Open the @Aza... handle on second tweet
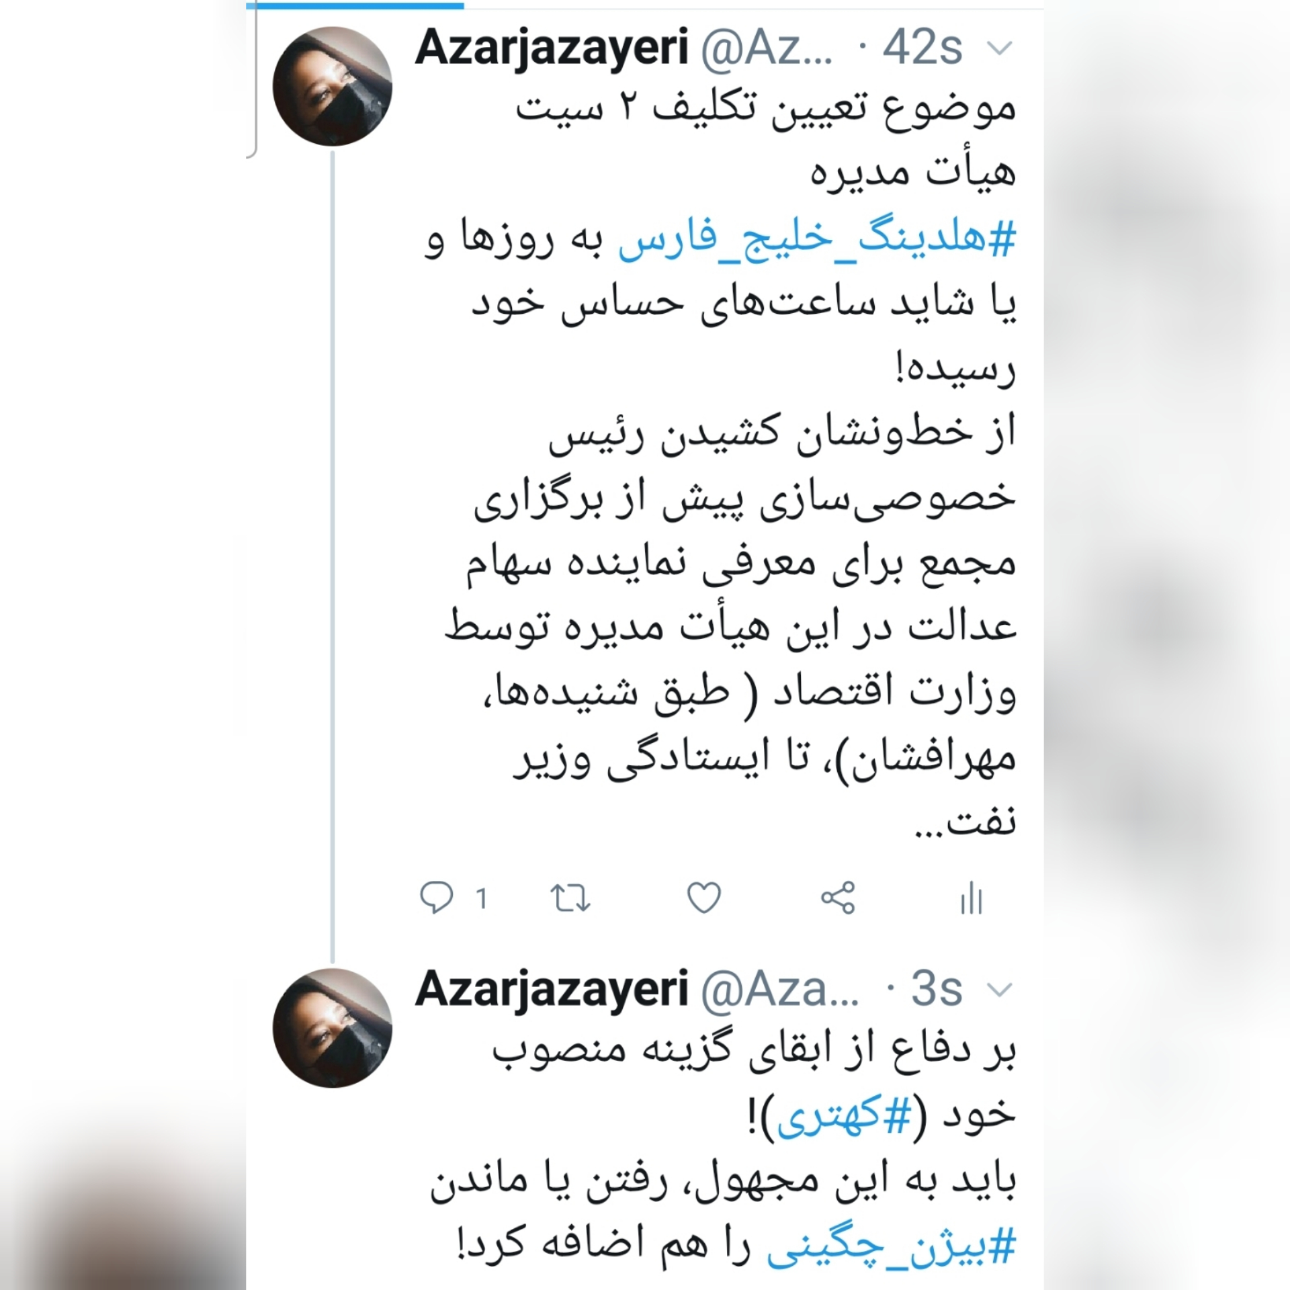The image size is (1290, 1290). [x=780, y=990]
